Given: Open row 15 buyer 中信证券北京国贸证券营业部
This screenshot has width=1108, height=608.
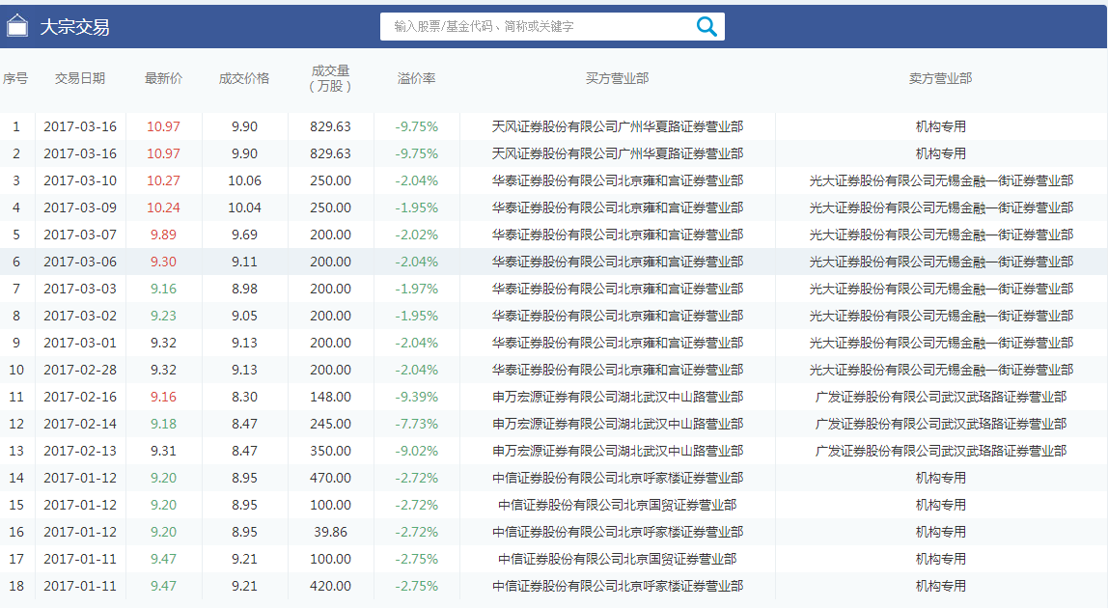Looking at the screenshot, I should (618, 505).
